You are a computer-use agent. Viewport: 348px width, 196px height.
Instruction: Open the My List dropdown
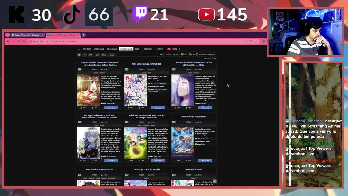click(x=176, y=54)
